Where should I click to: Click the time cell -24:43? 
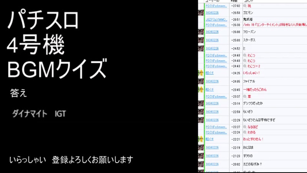coord(236,66)
